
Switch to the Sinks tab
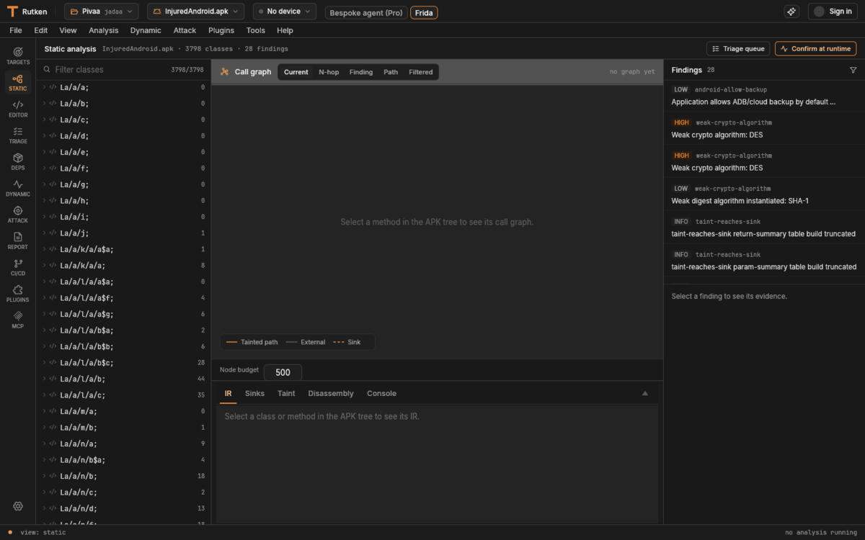[x=254, y=393]
